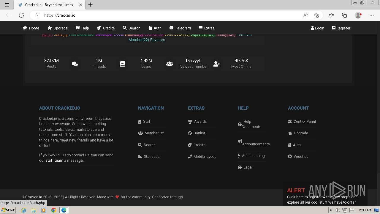Image resolution: width=380 pixels, height=214 pixels.
Task: Switch to Mobile layout
Action: coord(202,156)
